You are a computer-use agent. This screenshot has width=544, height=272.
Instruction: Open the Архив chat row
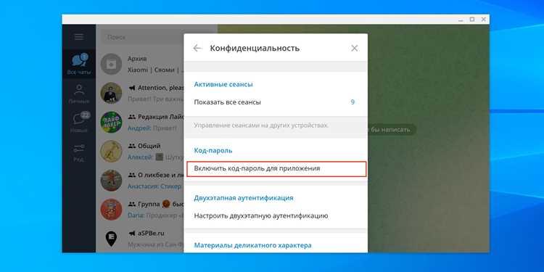pyautogui.click(x=140, y=64)
